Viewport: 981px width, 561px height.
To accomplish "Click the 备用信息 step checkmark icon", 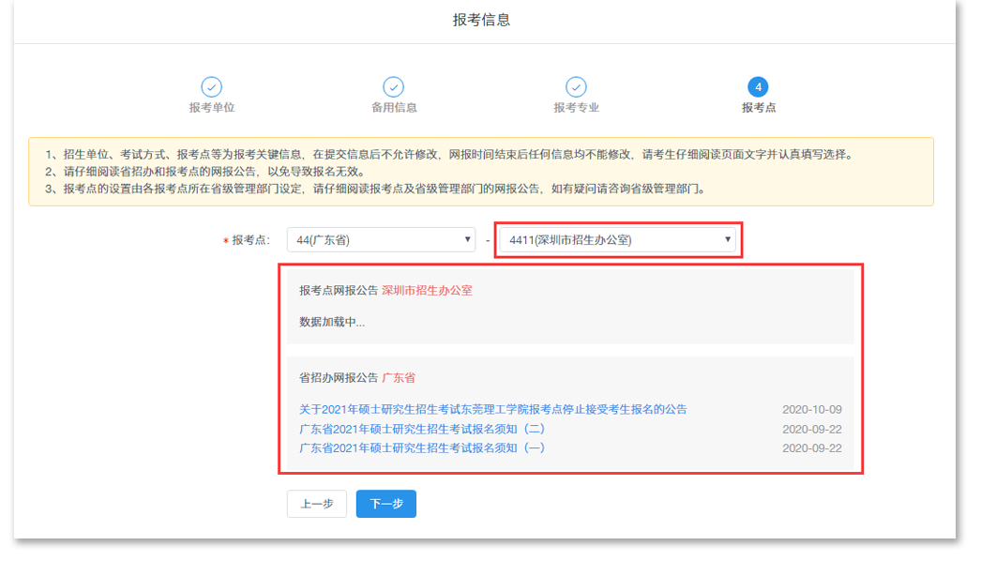I will [393, 86].
